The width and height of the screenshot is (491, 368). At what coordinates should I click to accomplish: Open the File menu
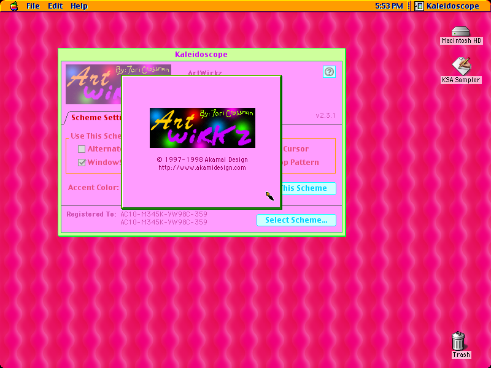tap(33, 6)
